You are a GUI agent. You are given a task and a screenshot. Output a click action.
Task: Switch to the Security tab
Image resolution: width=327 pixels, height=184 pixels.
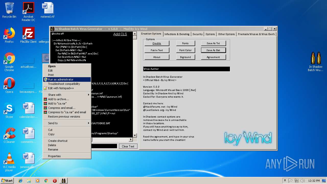click(197, 34)
